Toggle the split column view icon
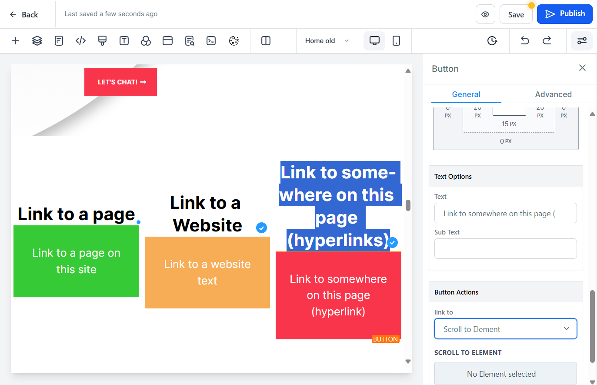 [x=266, y=41]
